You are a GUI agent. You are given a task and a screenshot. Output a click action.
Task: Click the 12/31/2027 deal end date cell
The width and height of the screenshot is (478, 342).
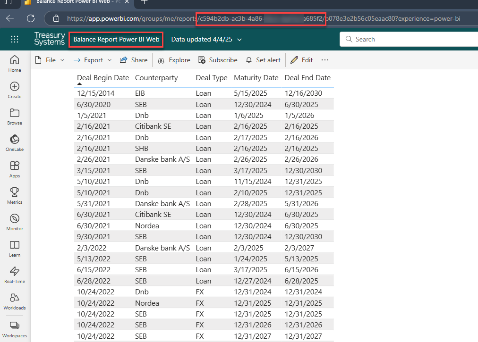303,336
